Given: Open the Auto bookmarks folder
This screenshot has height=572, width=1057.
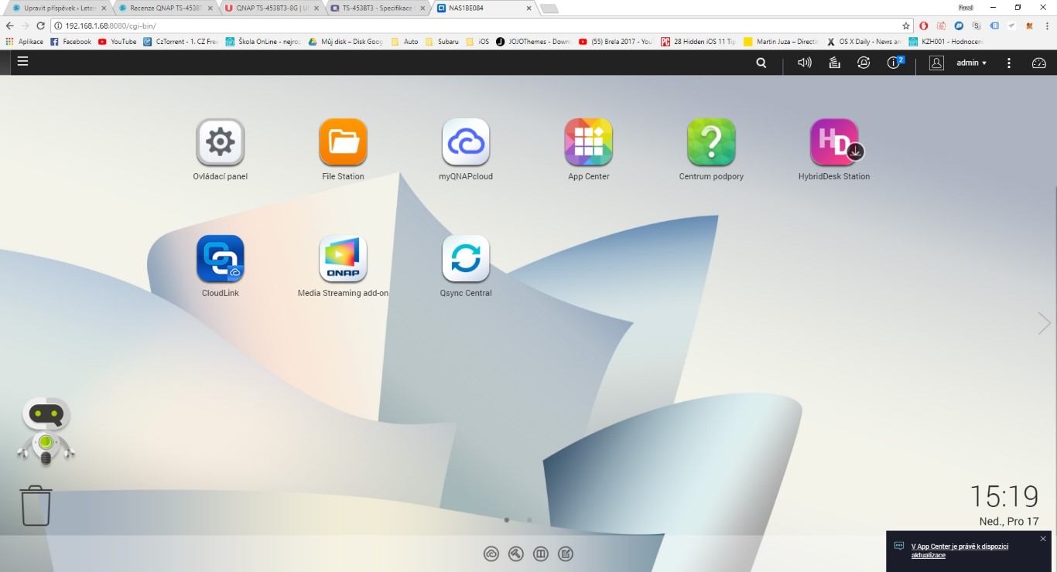Looking at the screenshot, I should [x=405, y=42].
